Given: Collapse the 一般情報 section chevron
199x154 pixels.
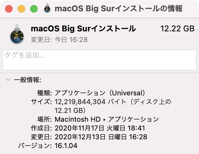Looking at the screenshot, I should point(8,80).
